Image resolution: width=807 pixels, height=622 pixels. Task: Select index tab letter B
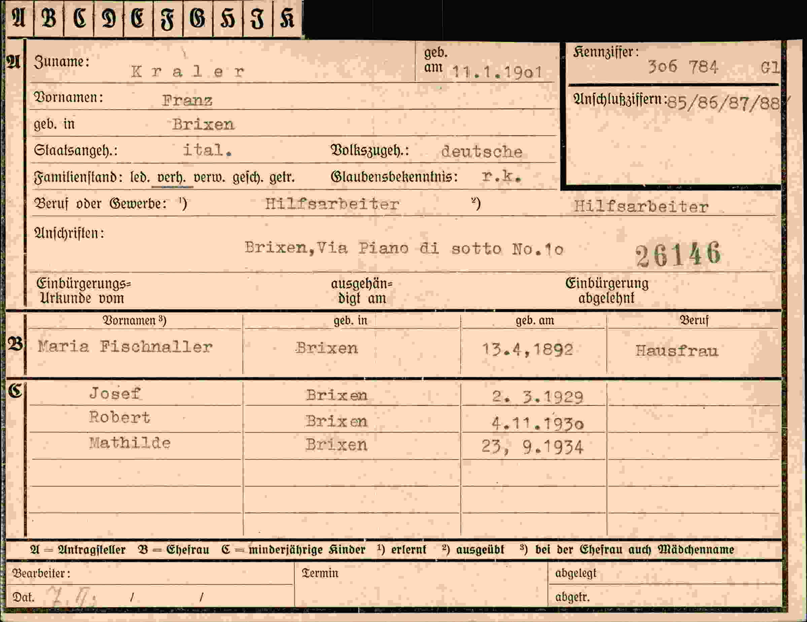[49, 19]
